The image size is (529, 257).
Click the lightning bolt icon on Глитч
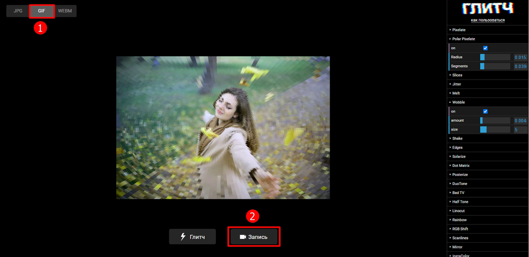183,237
